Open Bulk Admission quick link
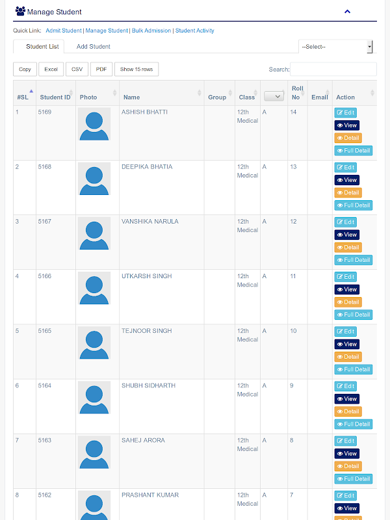Image resolution: width=390 pixels, height=520 pixels. [x=151, y=31]
